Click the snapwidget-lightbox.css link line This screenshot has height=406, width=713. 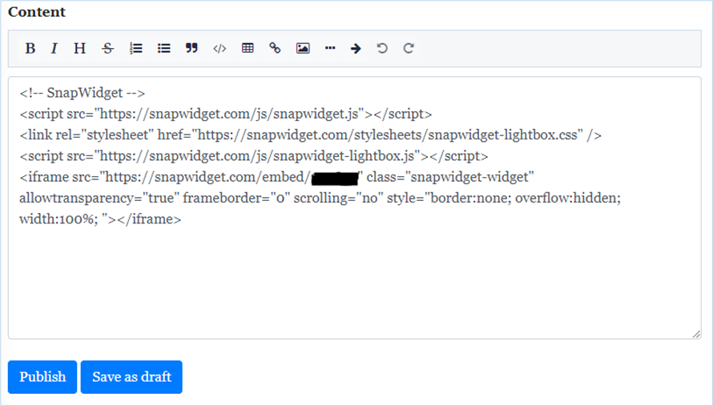(311, 135)
